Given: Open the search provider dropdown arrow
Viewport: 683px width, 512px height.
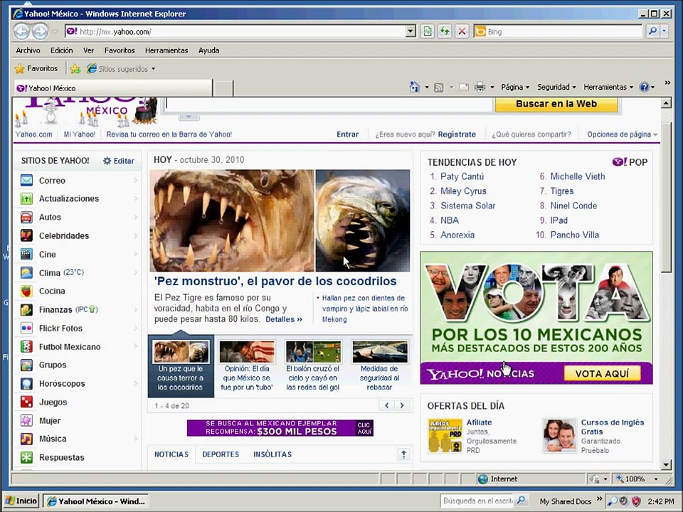Looking at the screenshot, I should pyautogui.click(x=664, y=31).
